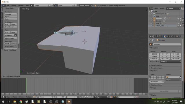Open the Window menu
Viewport: 185px width, 104px height.
21,5
